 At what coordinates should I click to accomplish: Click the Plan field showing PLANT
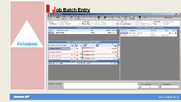click(171, 24)
